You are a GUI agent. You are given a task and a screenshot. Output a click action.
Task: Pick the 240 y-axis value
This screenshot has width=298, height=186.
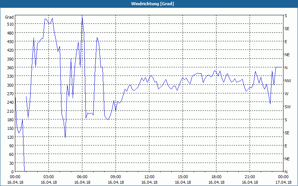coord(11,103)
